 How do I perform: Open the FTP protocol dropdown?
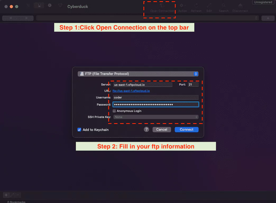(138, 74)
